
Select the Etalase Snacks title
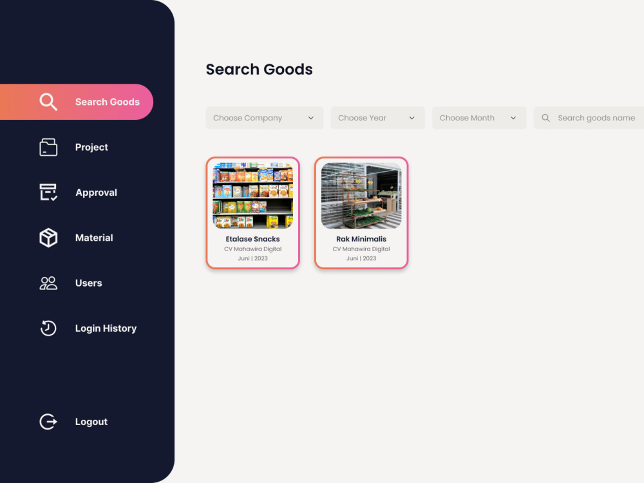coord(252,239)
